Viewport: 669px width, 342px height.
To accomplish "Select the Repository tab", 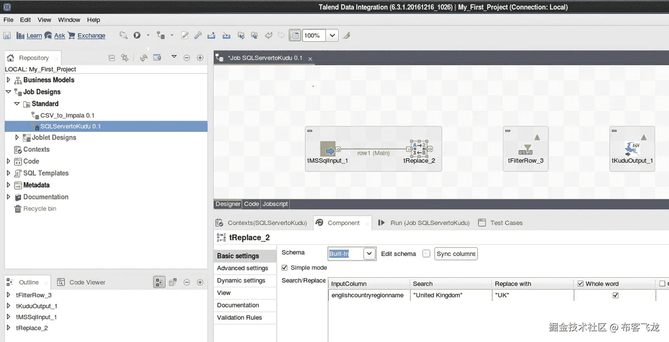I will (33, 58).
